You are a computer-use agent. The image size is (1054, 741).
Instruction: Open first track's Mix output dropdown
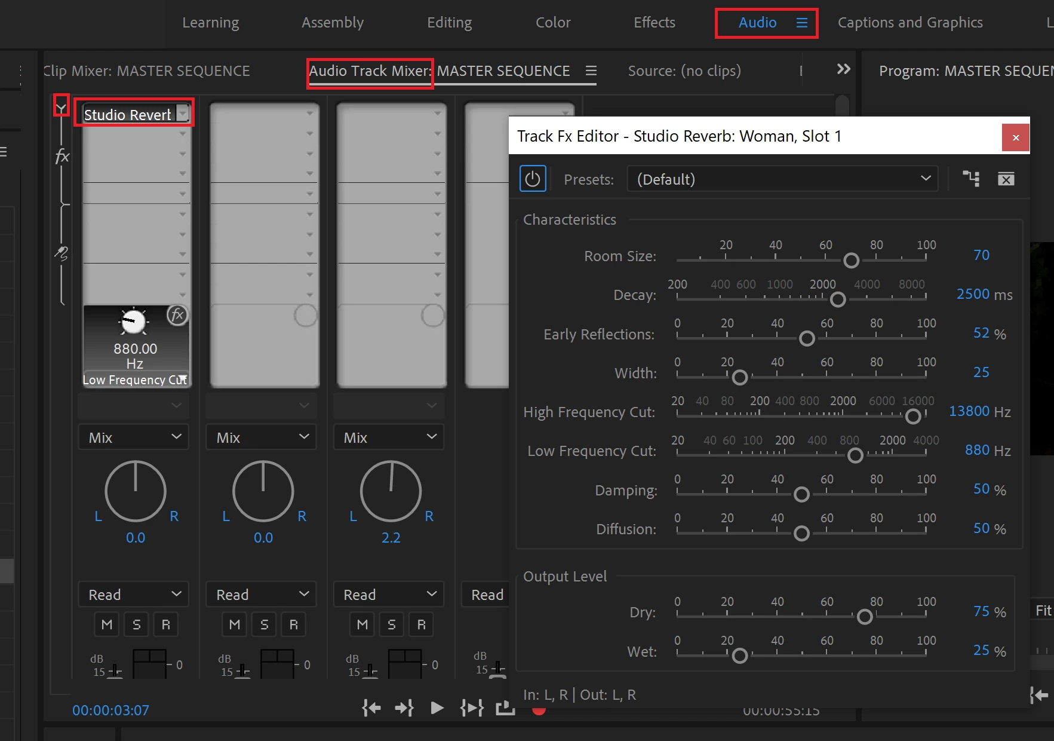point(134,437)
